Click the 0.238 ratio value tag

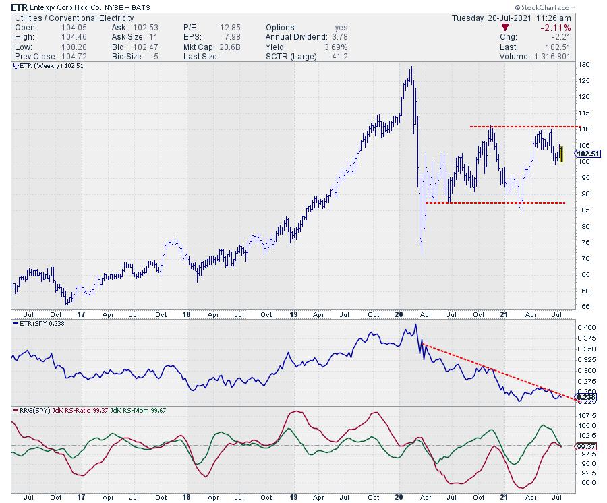click(585, 398)
